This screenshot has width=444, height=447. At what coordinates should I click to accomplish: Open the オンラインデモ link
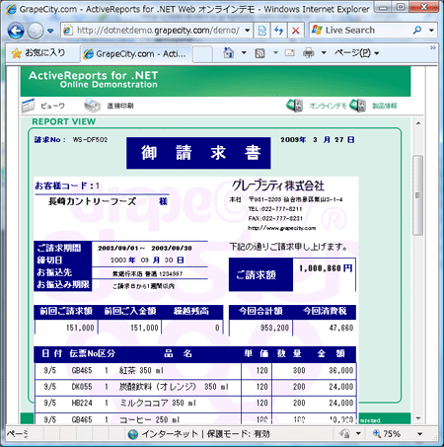[328, 106]
